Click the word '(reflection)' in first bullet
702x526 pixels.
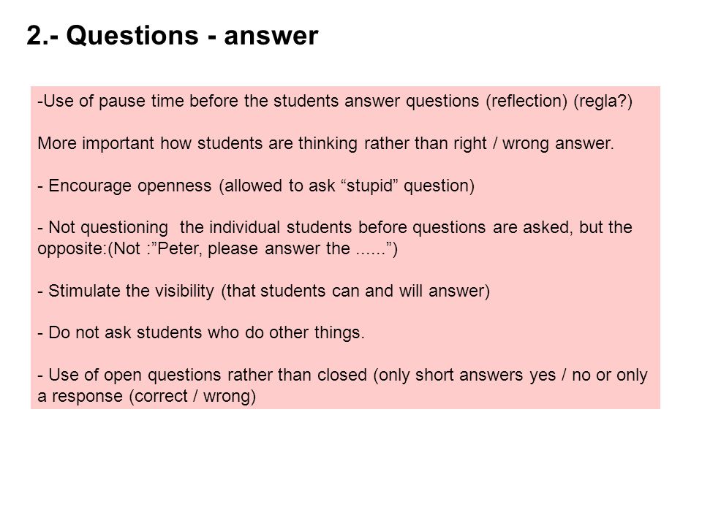(x=527, y=101)
